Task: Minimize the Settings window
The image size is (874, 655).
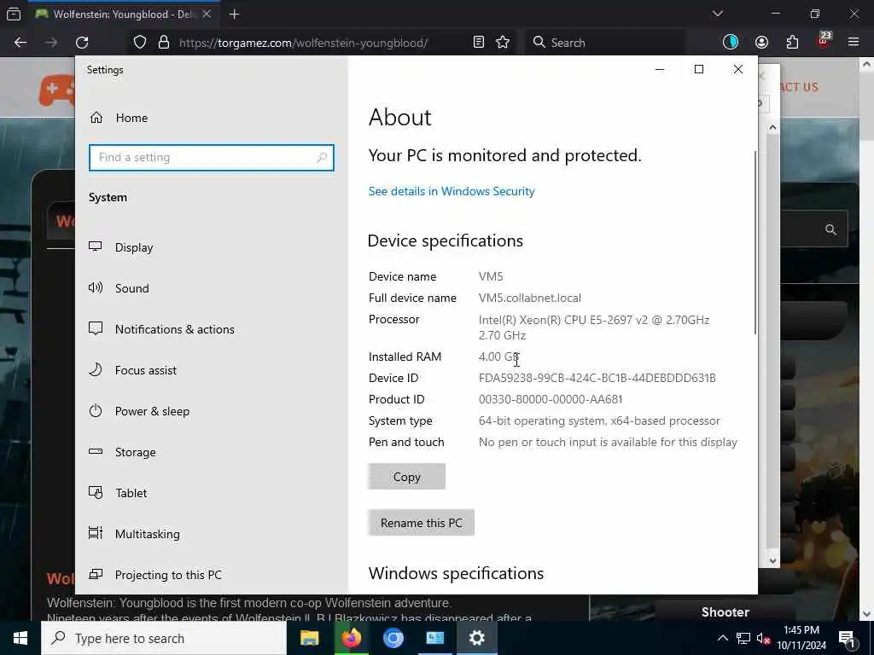Action: [660, 69]
